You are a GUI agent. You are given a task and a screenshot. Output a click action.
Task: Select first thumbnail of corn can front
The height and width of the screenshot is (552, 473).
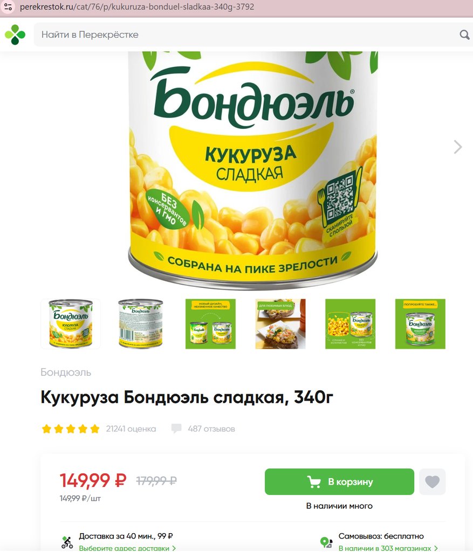point(71,324)
